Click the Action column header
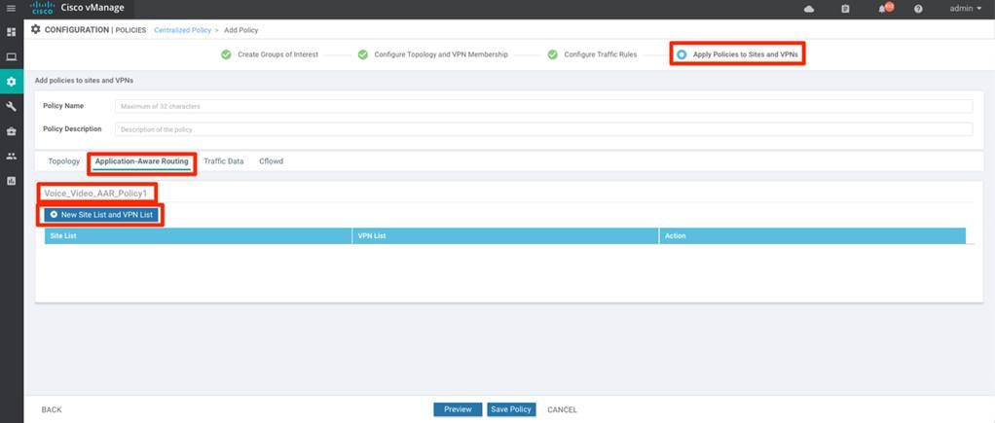The height and width of the screenshot is (423, 995). point(813,236)
